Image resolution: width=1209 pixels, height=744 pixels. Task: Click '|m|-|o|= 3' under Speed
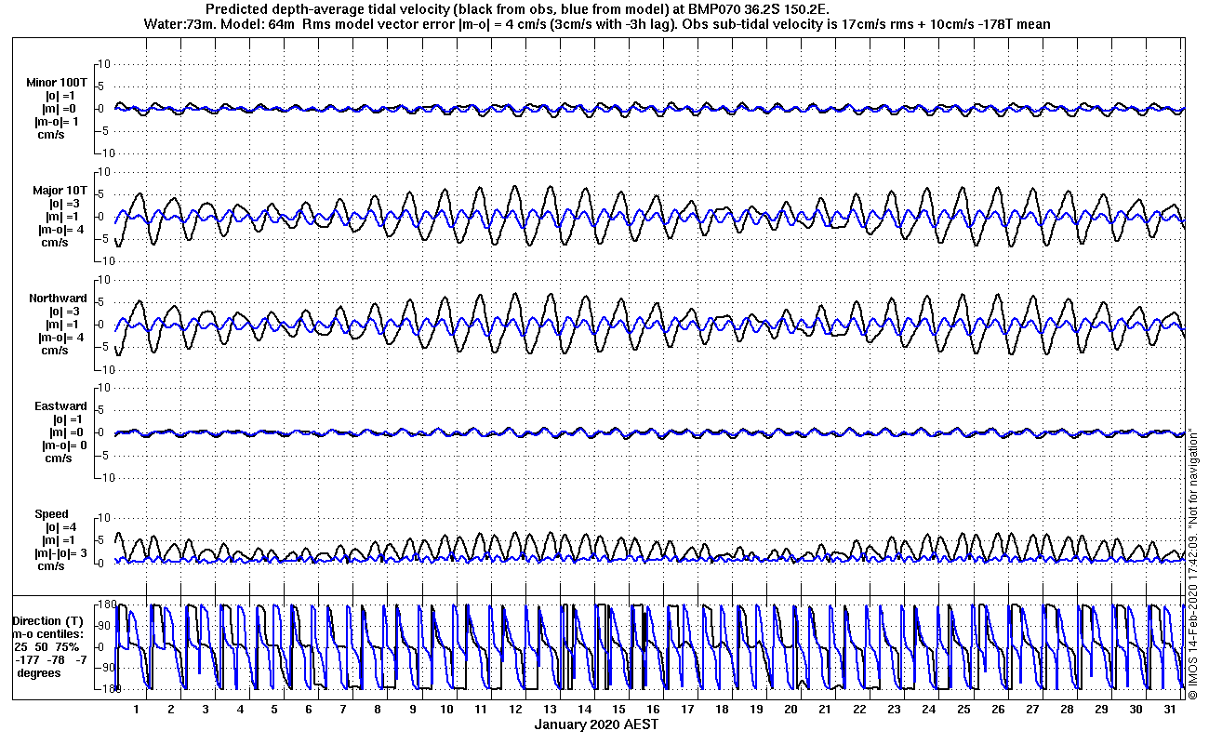[62, 553]
